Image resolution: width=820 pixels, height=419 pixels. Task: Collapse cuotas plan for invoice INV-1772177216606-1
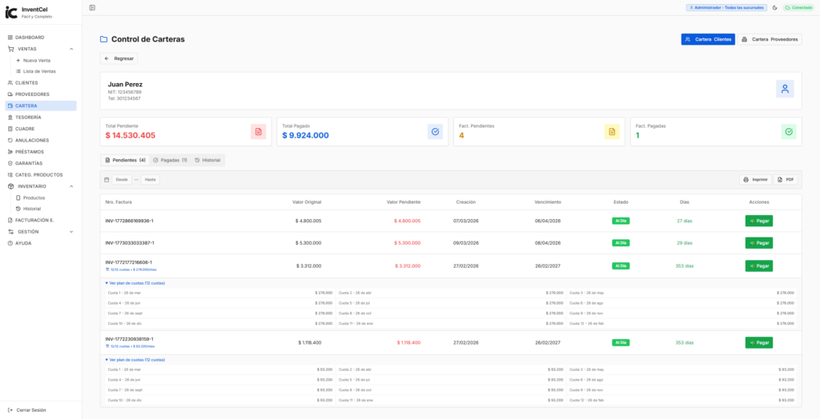(x=135, y=283)
